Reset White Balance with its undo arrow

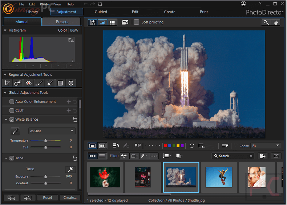pyautogui.click(x=75, y=120)
